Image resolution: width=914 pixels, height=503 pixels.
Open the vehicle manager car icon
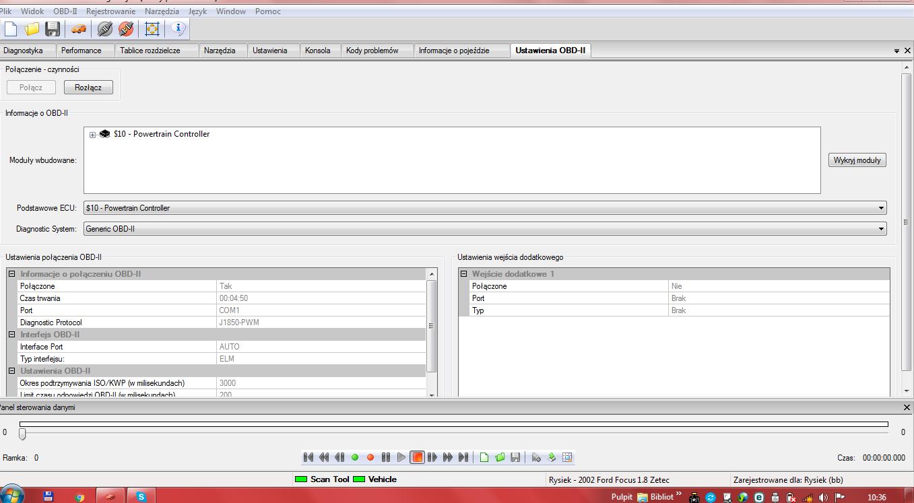(79, 29)
